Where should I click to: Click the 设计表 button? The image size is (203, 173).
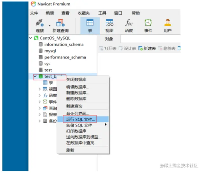(x=127, y=49)
